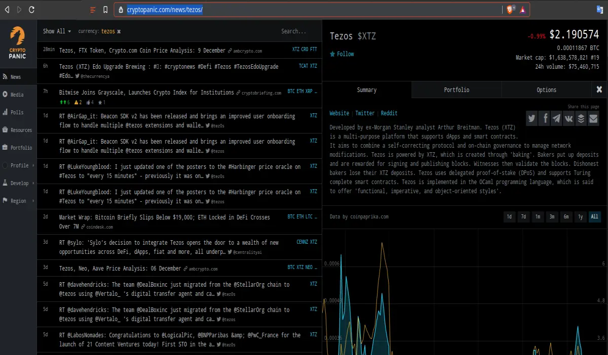The height and width of the screenshot is (355, 608).
Task: Select the 7d chart range
Action: (x=523, y=217)
